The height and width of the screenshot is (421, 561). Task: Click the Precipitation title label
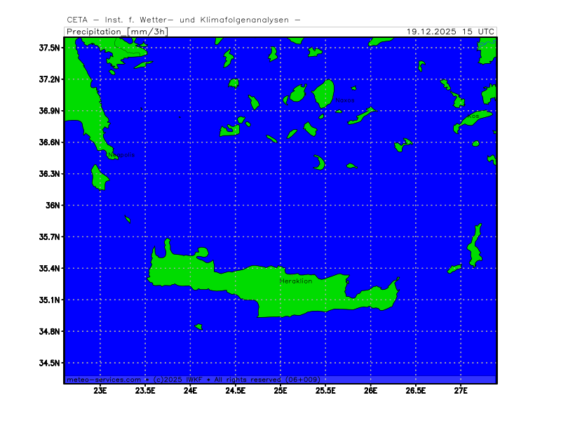[x=95, y=32]
